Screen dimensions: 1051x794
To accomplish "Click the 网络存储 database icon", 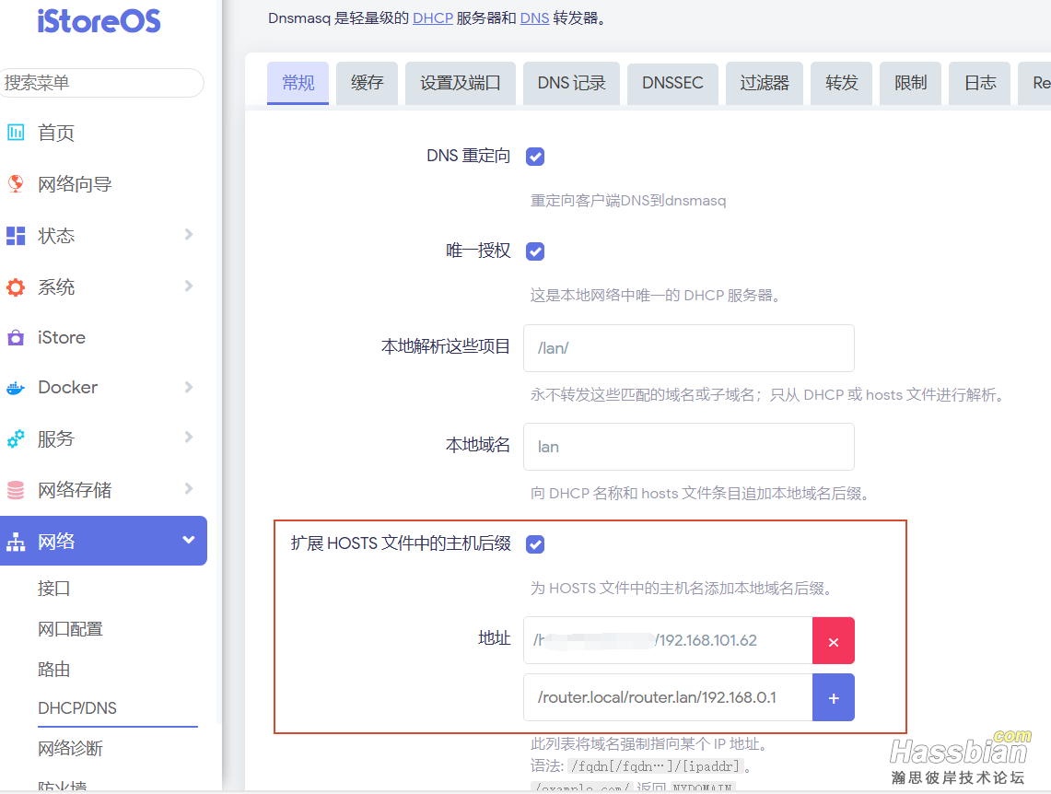I will 16,490.
